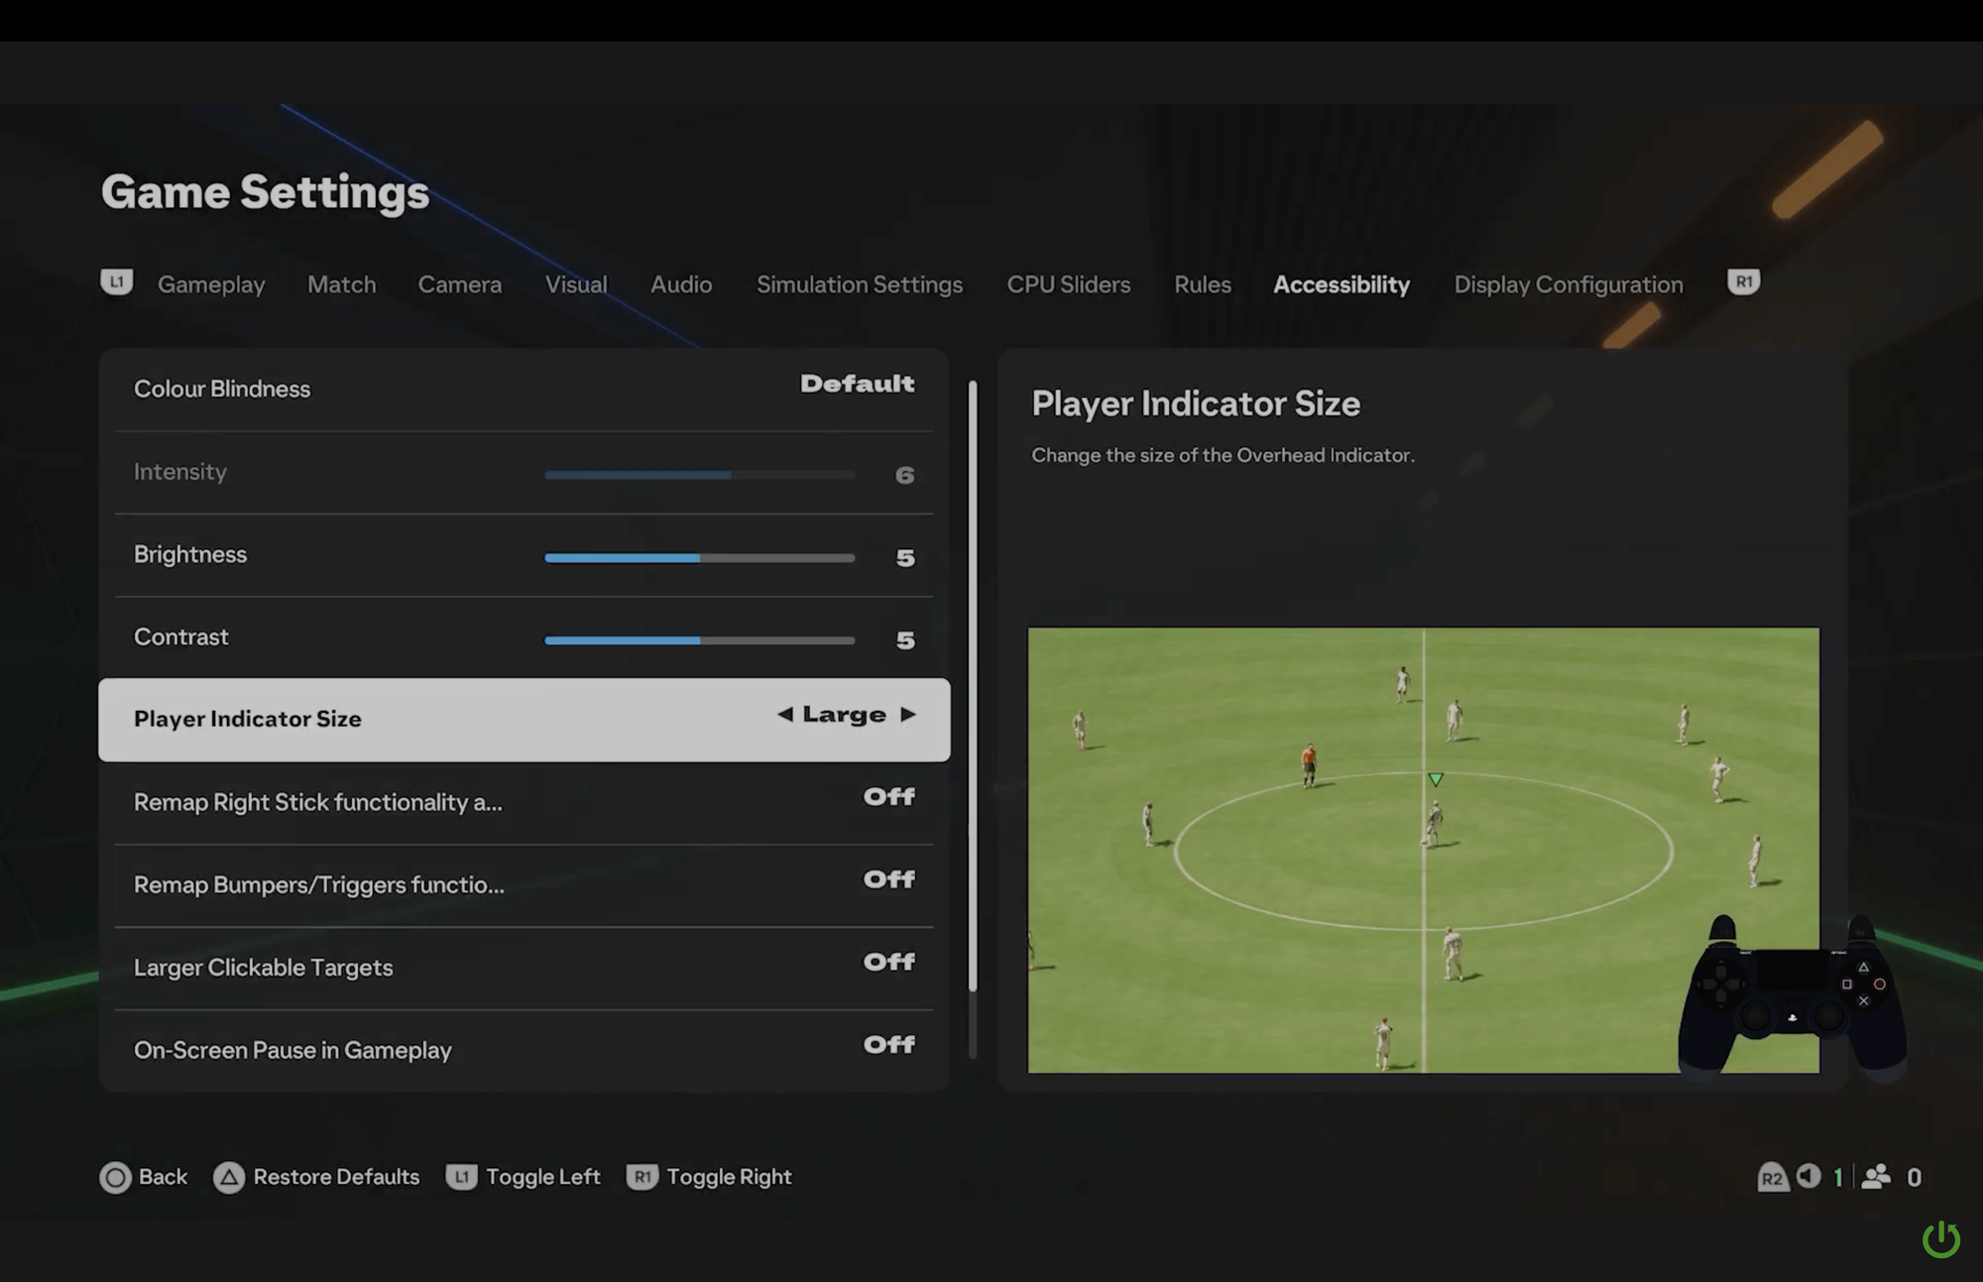Click the Circle button Back icon

pos(116,1177)
